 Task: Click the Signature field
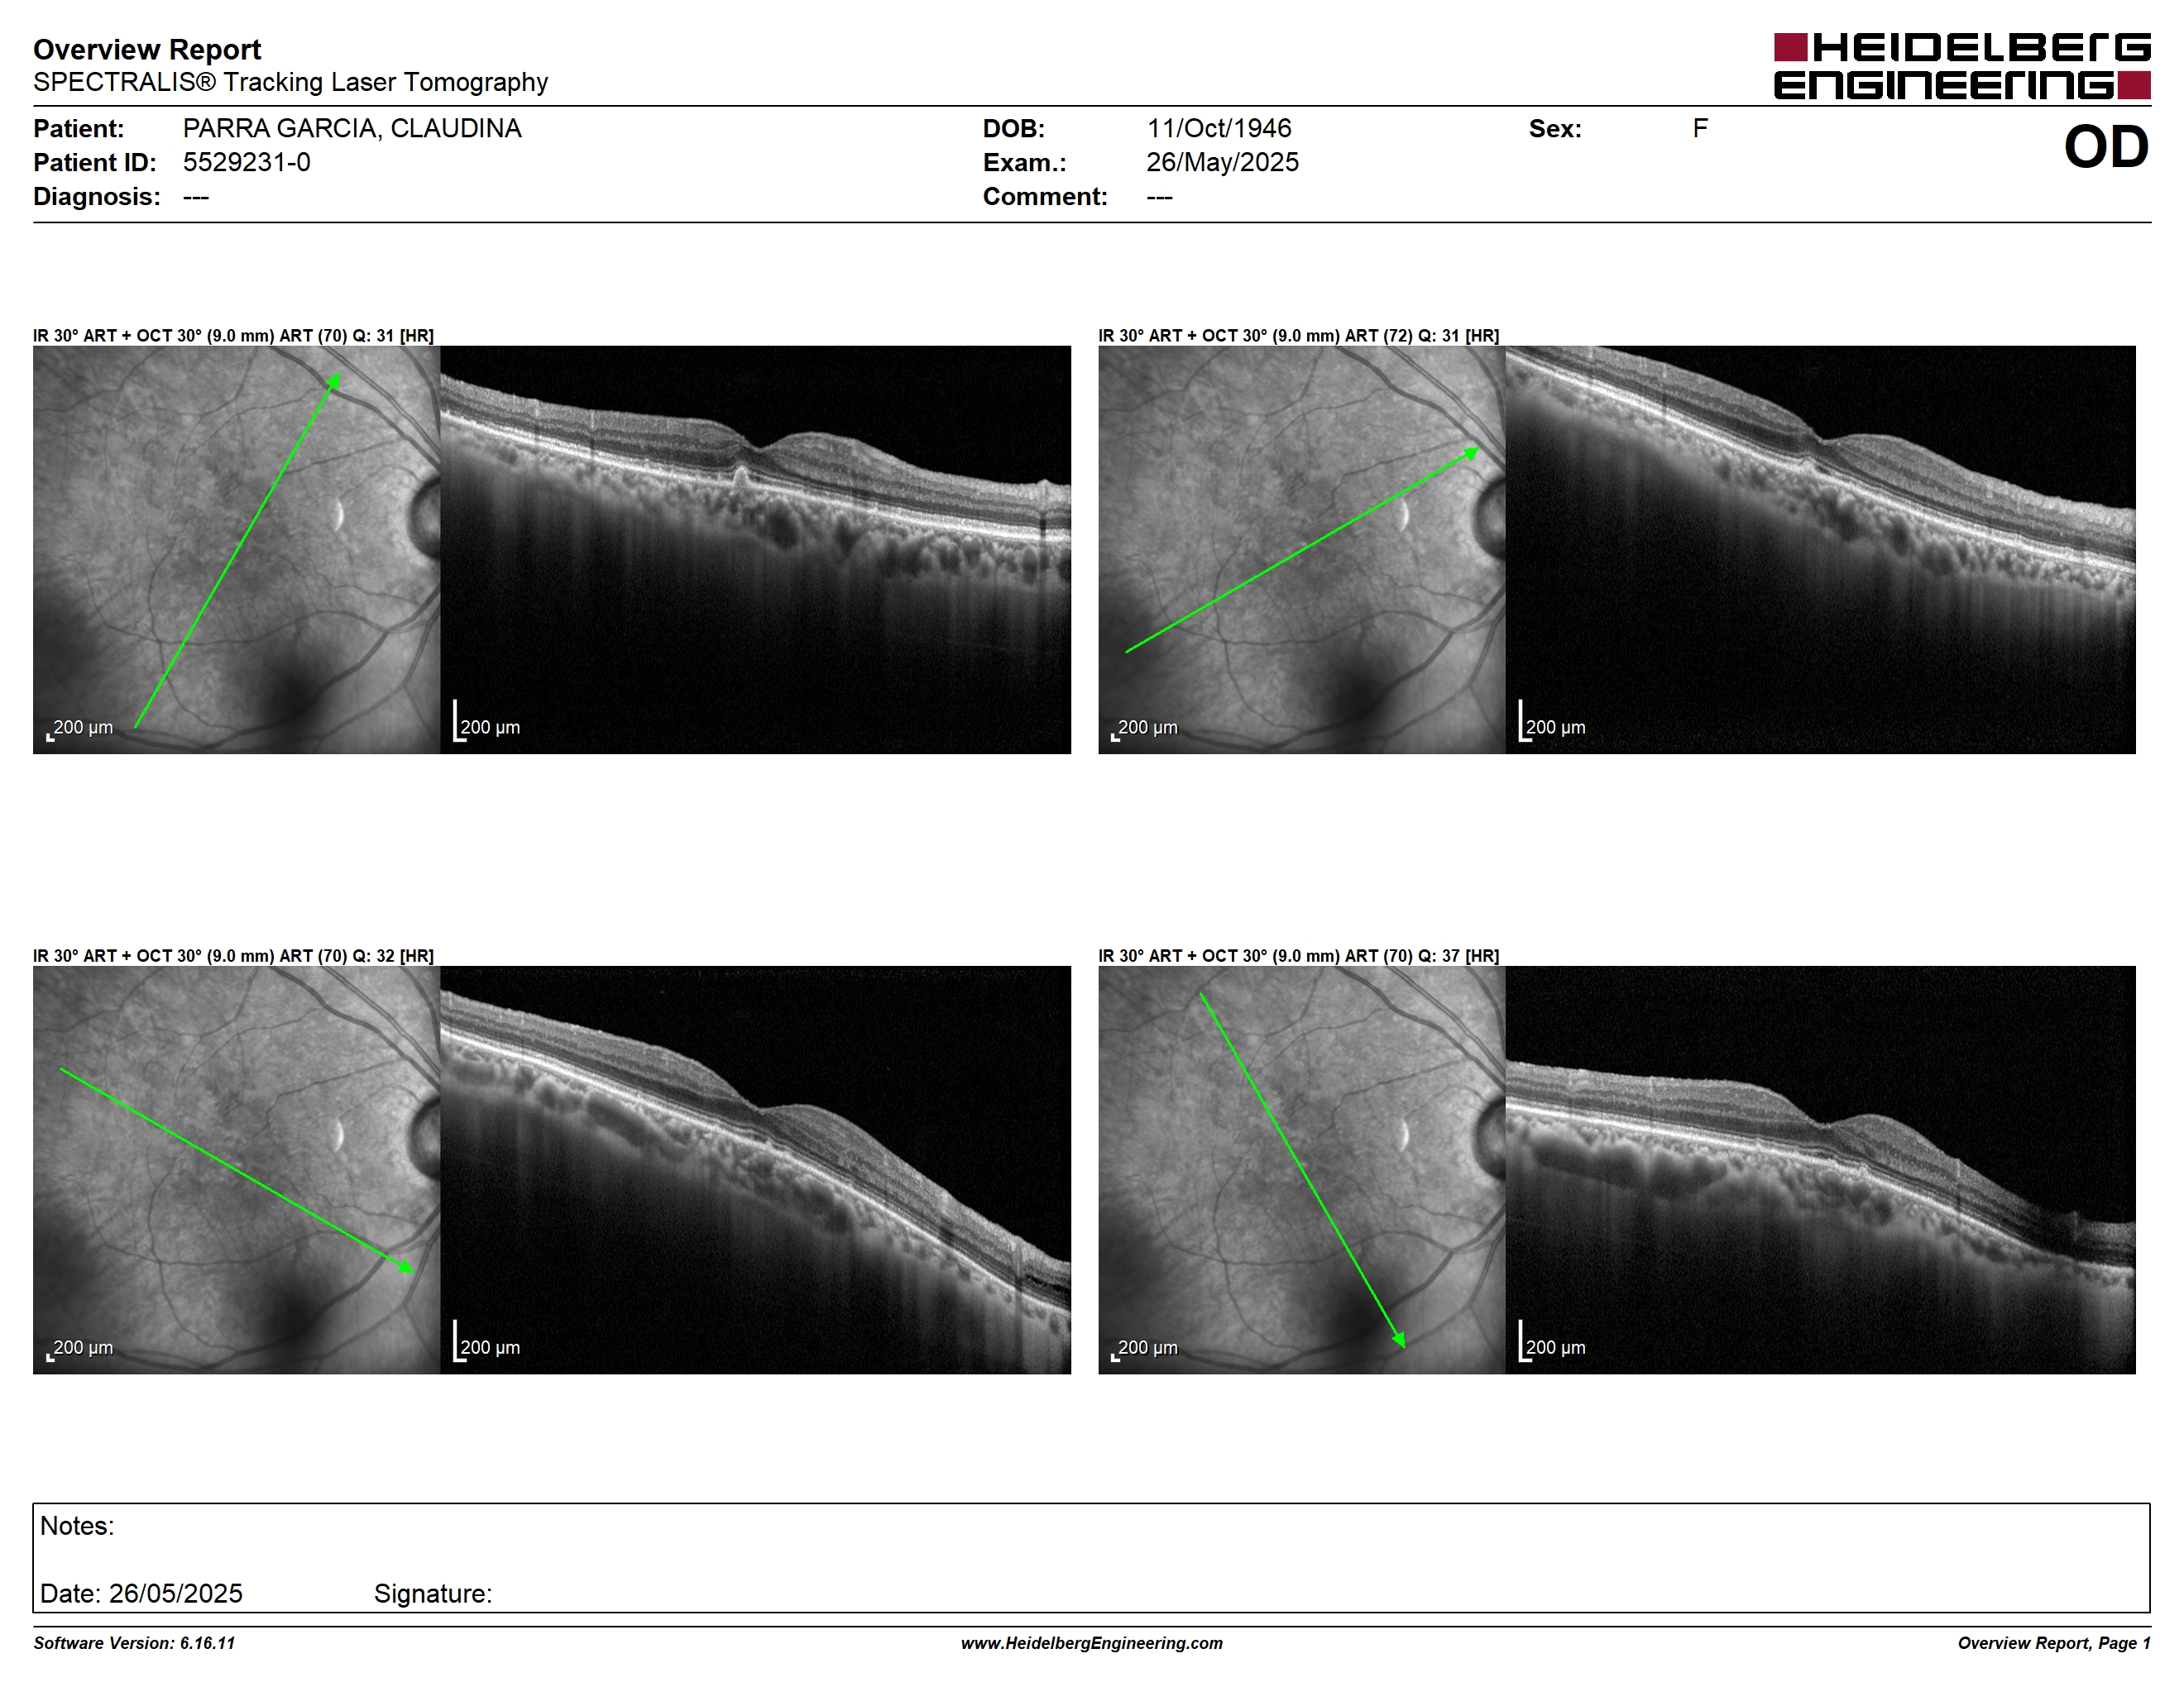[433, 1593]
